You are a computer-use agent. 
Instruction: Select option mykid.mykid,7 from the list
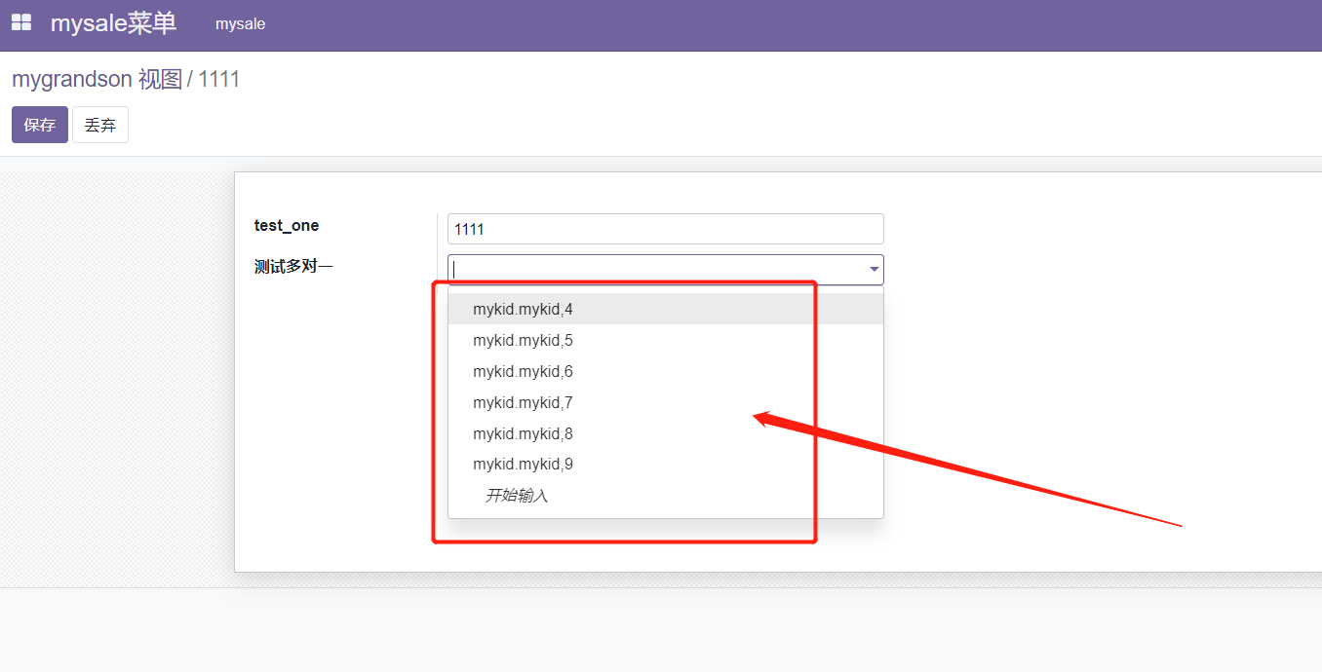523,402
